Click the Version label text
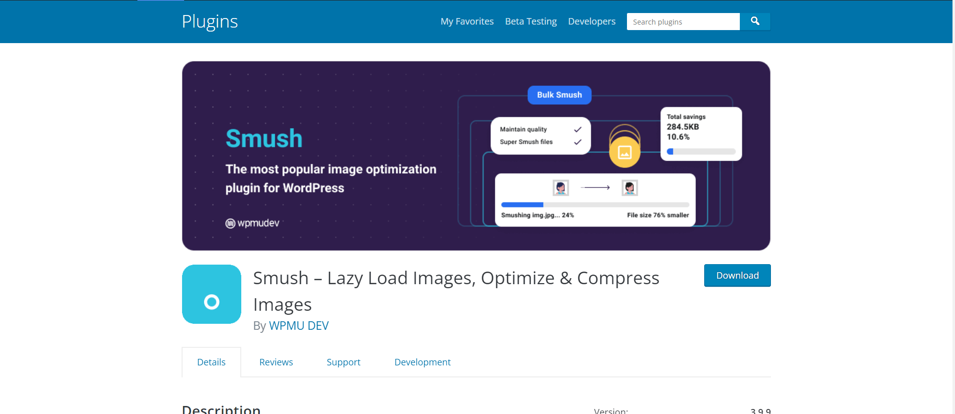Screen dimensions: 955x414 click(x=611, y=410)
